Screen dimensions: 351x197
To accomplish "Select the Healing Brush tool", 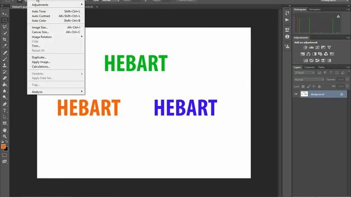I will 4,53.
